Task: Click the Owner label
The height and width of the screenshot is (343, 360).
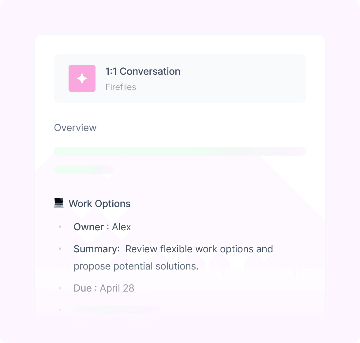Action: [89, 227]
